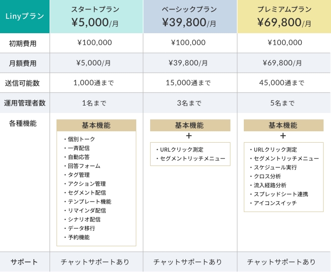Image resolution: width=331 pixels, height=272 pixels.
Task: Click 基本機能 label in プレミアムプラン column
Action: pos(283,125)
